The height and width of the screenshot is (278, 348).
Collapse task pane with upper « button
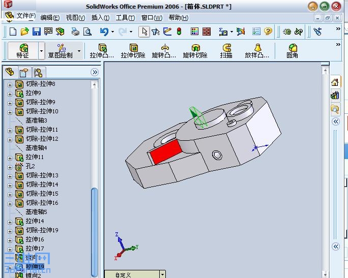(x=336, y=121)
